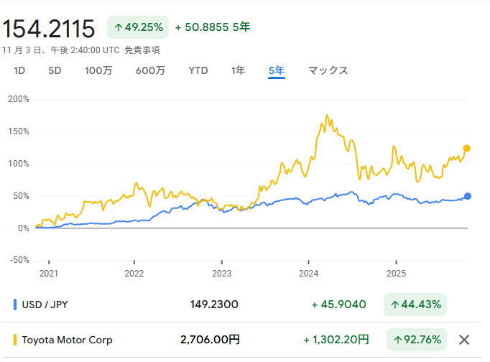Image resolution: width=490 pixels, height=362 pixels.
Task: Select the 5年 range tab
Action: pyautogui.click(x=277, y=70)
